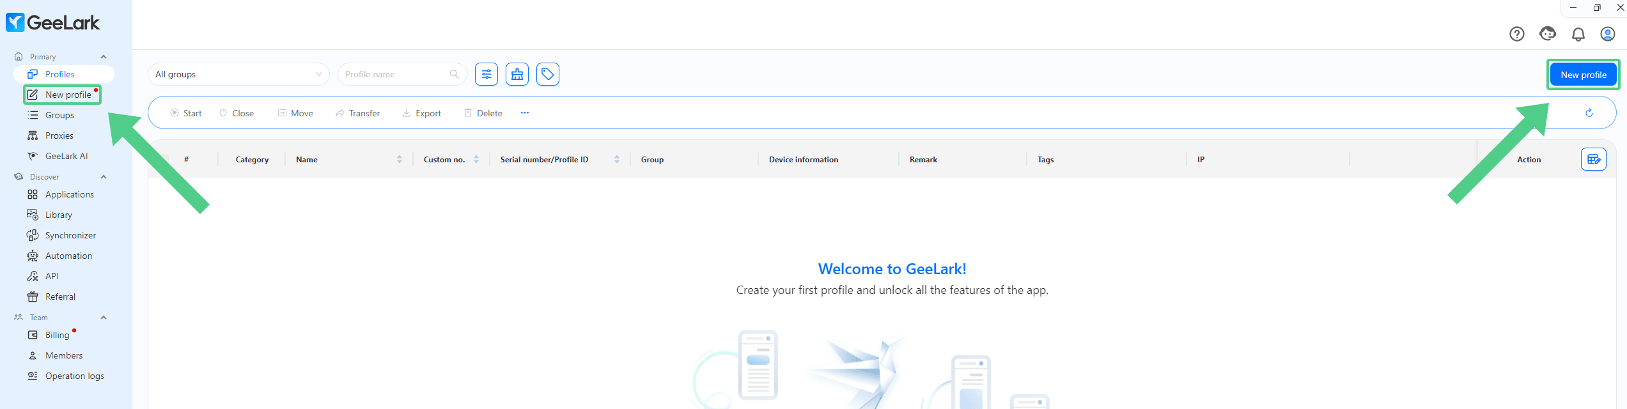Click the Action column header
The width and height of the screenshot is (1627, 409).
[1529, 160]
